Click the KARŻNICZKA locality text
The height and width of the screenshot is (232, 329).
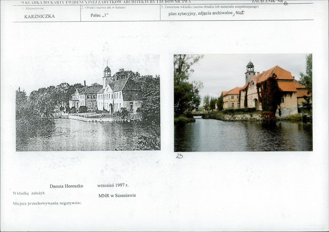(x=40, y=16)
